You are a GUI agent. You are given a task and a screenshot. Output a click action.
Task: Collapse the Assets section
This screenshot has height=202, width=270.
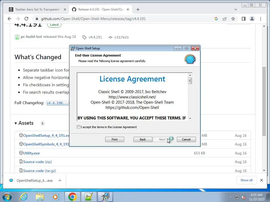[x=24, y=123]
